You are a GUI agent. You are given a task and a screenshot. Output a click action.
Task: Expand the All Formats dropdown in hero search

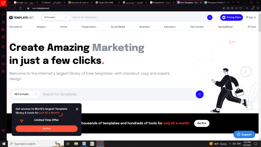[25, 94]
